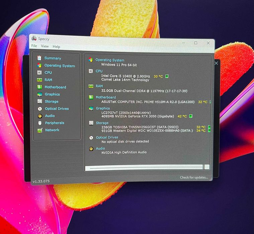Image resolution: width=254 pixels, height=234 pixels.
Task: Click the Audio icon in summary pane
Action: [91, 149]
